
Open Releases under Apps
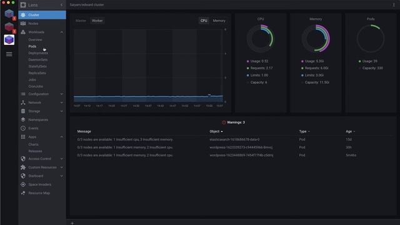35,151
